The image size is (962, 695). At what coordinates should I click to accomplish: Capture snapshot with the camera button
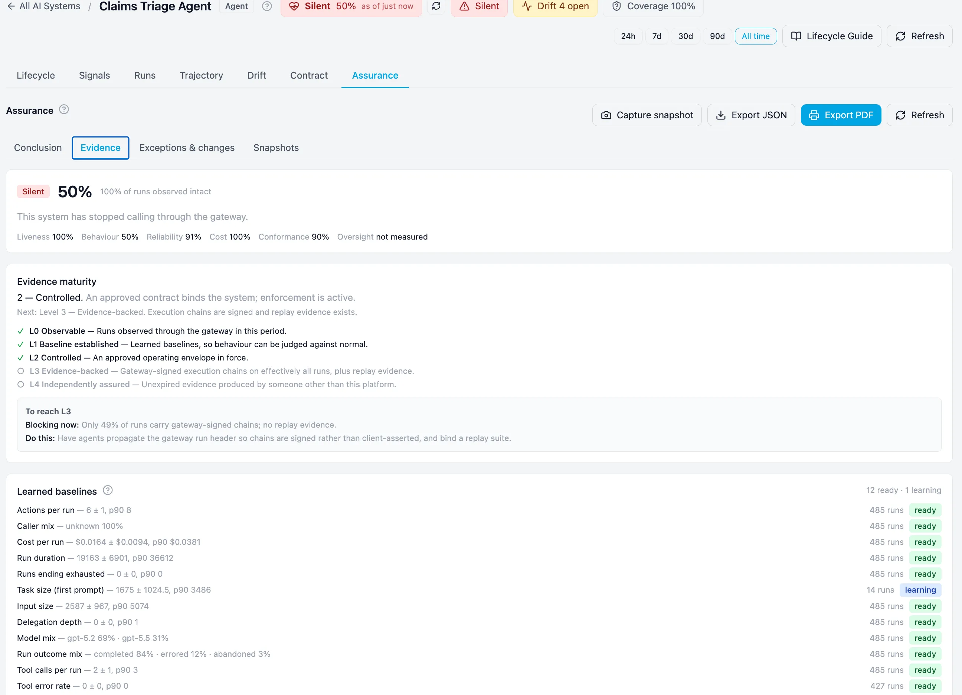pyautogui.click(x=647, y=115)
